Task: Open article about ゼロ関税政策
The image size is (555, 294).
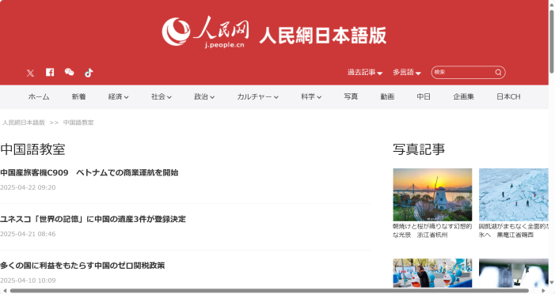Action: click(x=82, y=266)
